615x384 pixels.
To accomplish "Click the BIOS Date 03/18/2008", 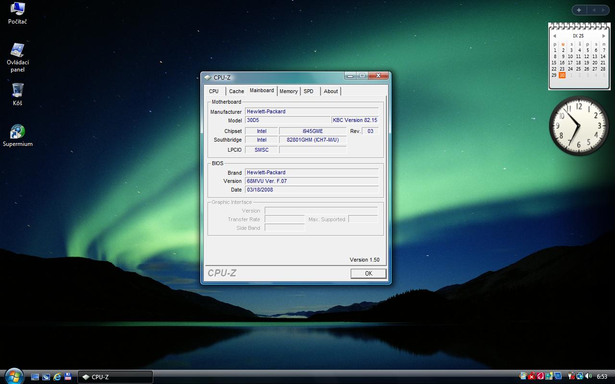I will coord(312,190).
